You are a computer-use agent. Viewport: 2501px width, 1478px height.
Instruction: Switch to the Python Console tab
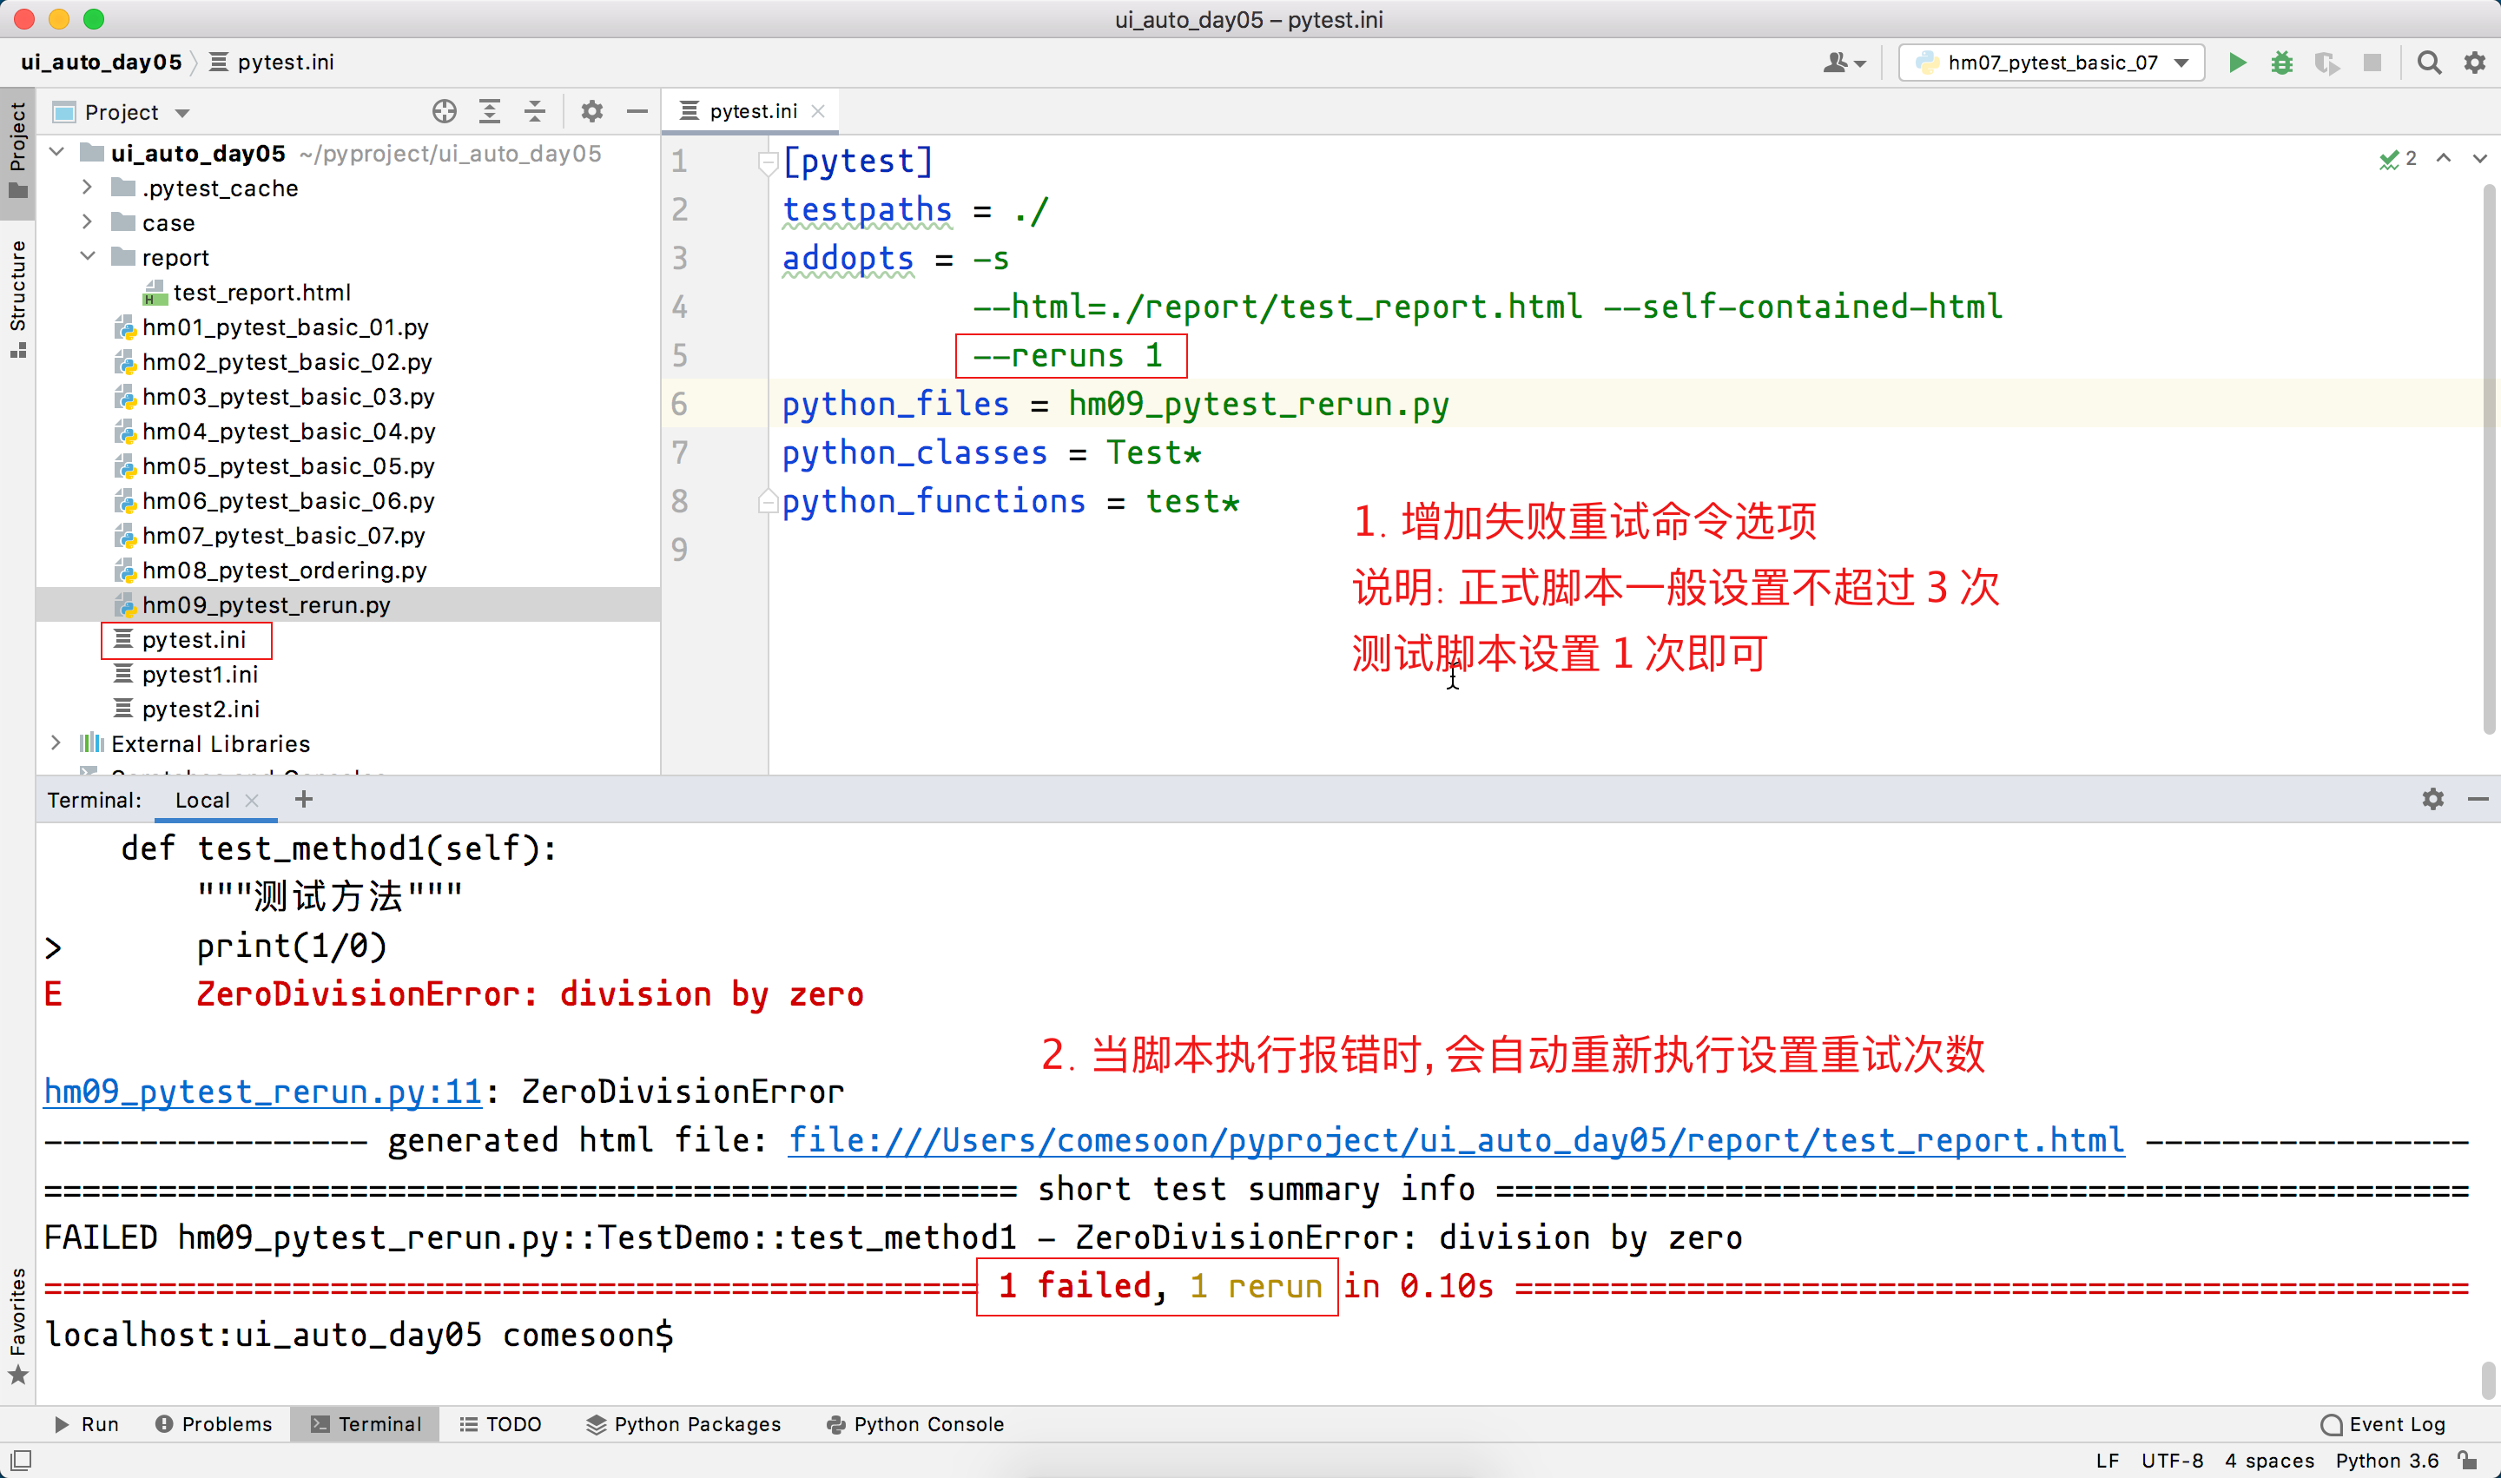pos(914,1424)
